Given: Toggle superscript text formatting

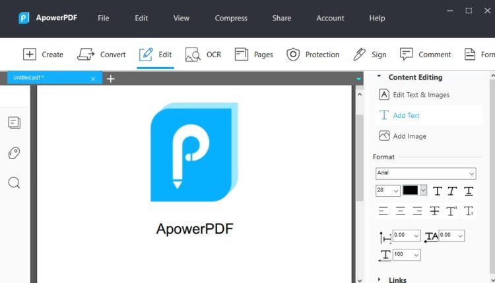Looking at the screenshot, I should coord(451,211).
